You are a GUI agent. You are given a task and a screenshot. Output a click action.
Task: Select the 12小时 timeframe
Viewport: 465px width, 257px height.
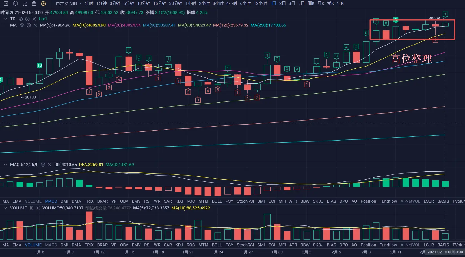click(x=260, y=3)
